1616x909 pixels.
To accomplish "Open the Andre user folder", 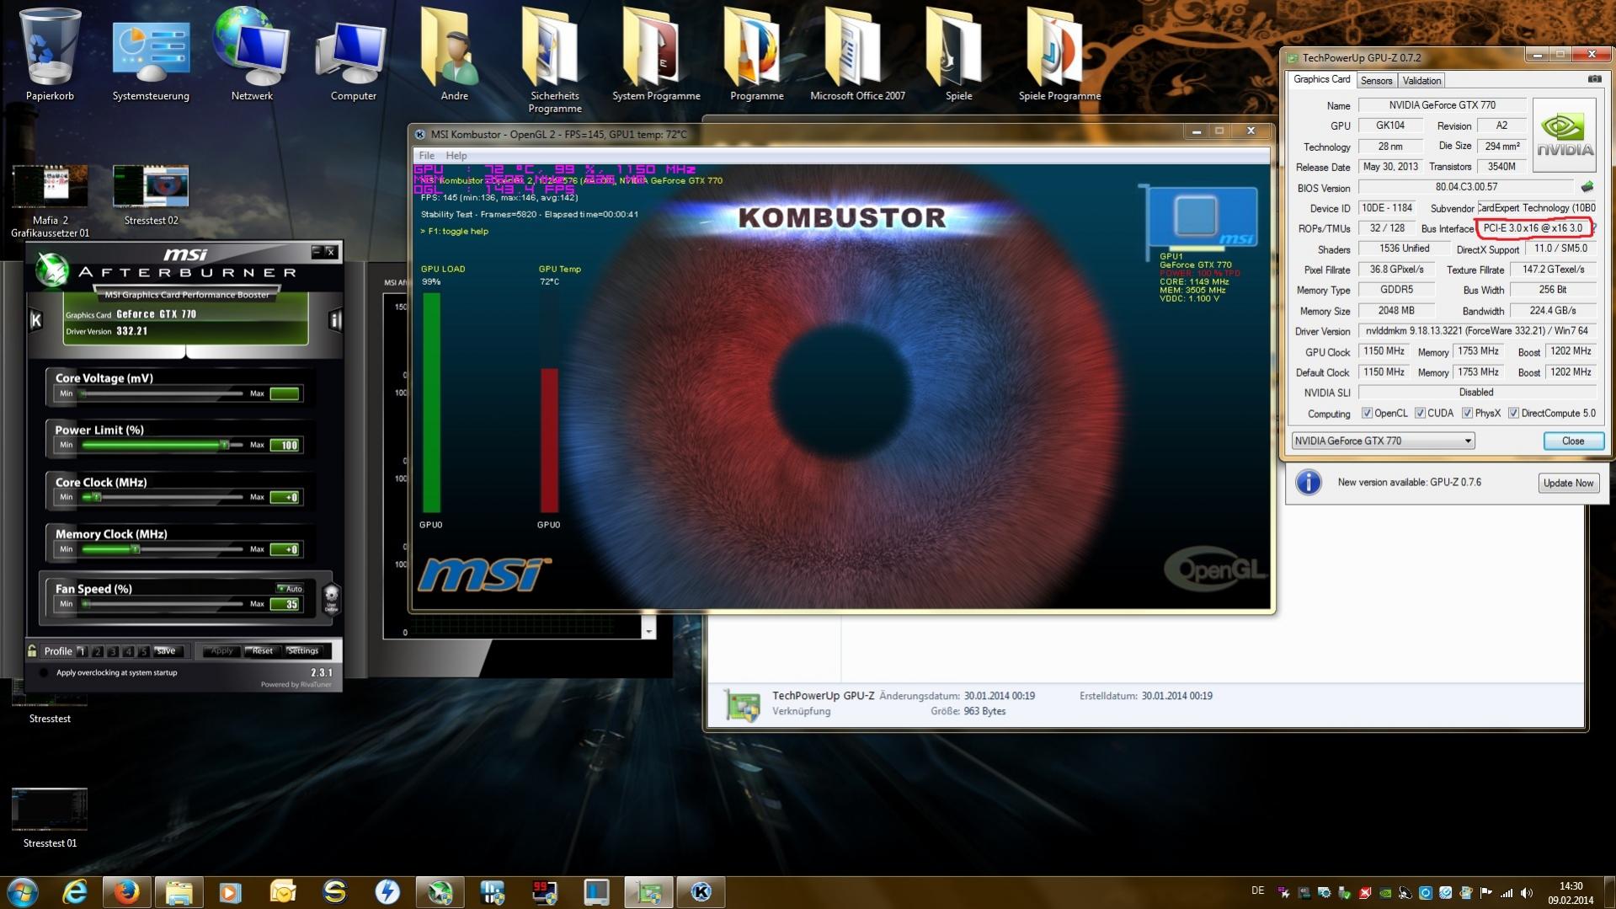I will (454, 55).
